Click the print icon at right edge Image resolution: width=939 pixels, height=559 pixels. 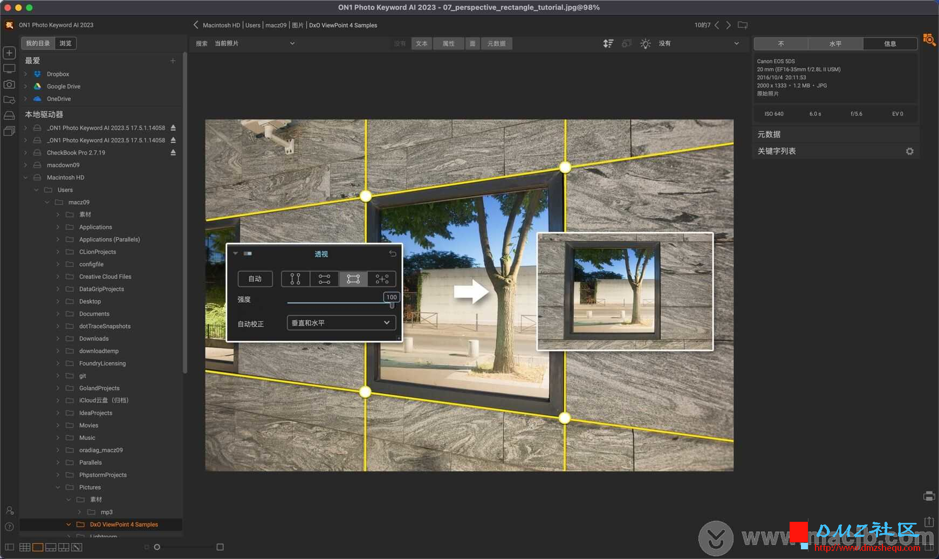[929, 496]
